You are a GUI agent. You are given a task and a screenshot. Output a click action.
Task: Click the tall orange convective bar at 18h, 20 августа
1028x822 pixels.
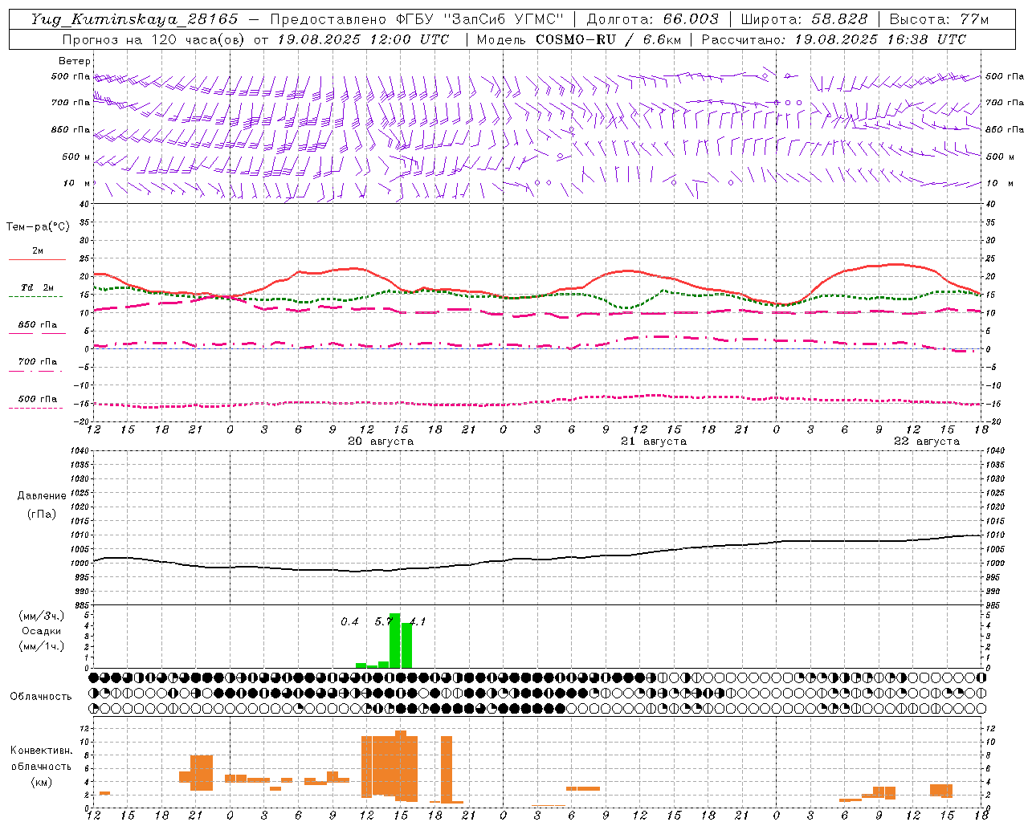coord(447,769)
